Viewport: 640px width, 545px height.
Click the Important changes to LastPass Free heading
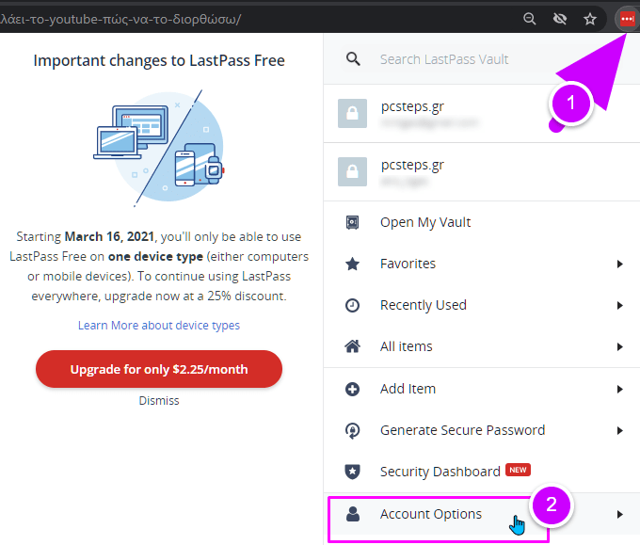159,60
